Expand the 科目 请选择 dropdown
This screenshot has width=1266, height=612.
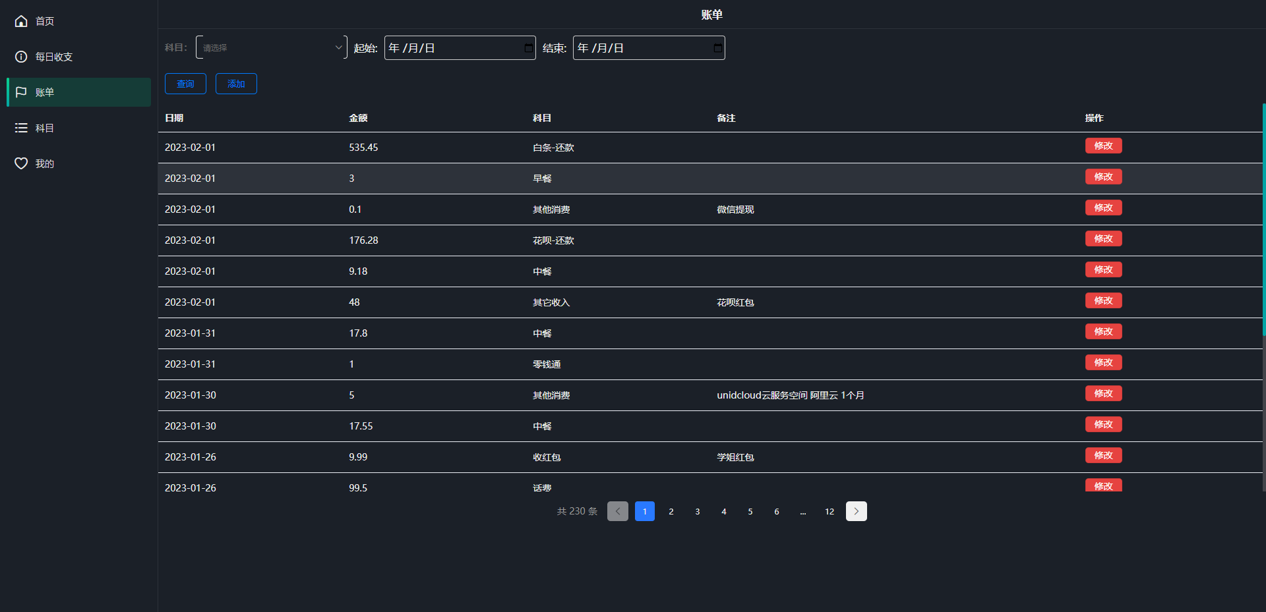(272, 47)
